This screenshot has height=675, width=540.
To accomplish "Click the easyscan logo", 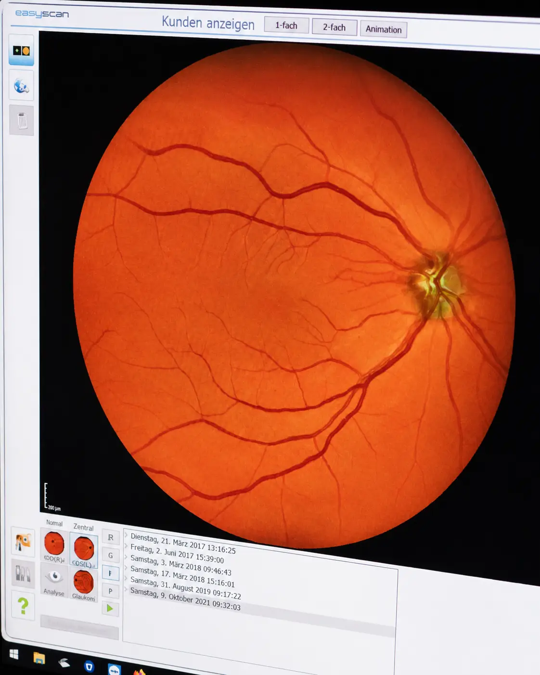I will point(42,14).
